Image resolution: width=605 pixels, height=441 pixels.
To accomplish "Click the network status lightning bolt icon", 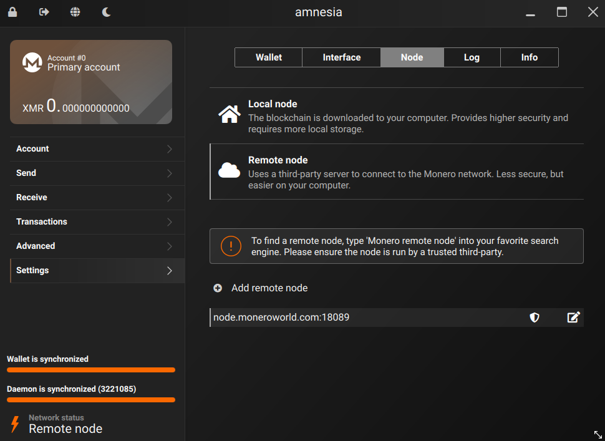I will [15, 424].
